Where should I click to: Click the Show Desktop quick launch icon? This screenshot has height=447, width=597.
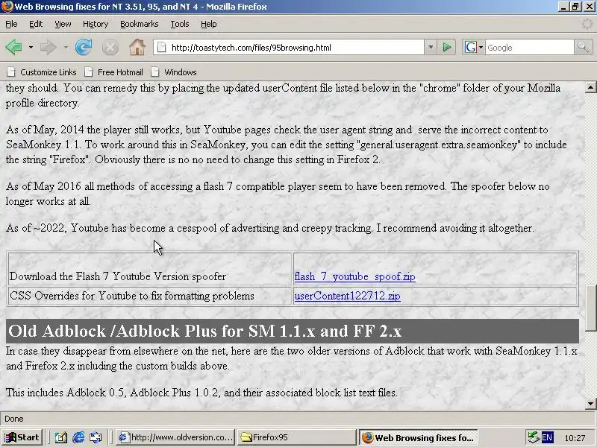[x=60, y=438]
